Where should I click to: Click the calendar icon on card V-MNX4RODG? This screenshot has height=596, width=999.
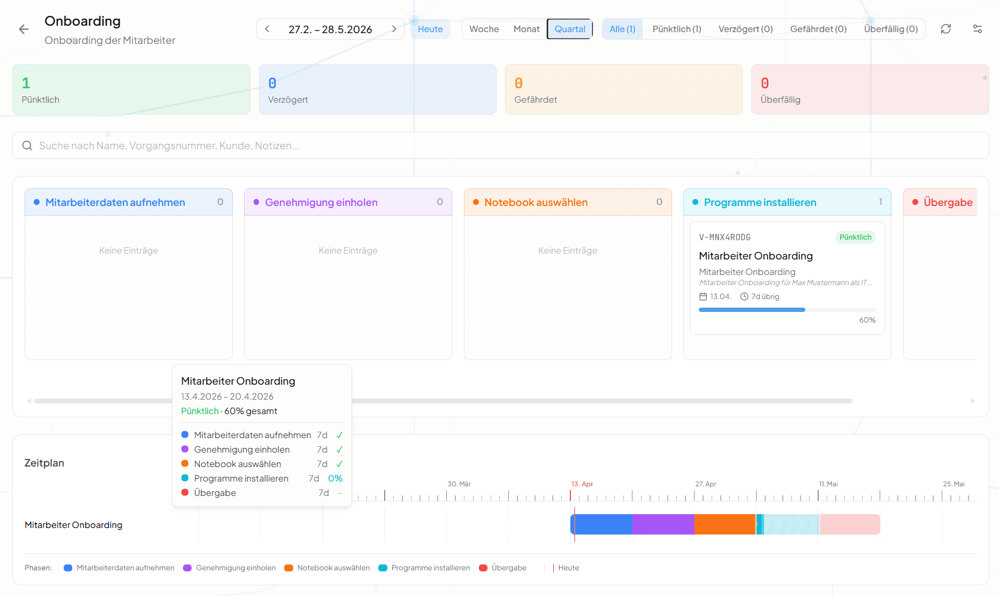point(704,296)
